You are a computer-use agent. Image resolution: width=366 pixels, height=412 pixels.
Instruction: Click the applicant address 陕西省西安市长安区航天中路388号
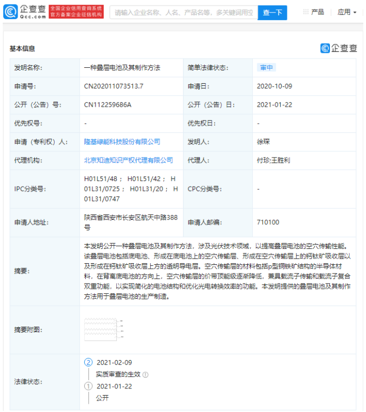(x=131, y=222)
